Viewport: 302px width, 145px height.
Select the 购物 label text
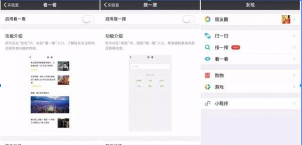pos(219,76)
